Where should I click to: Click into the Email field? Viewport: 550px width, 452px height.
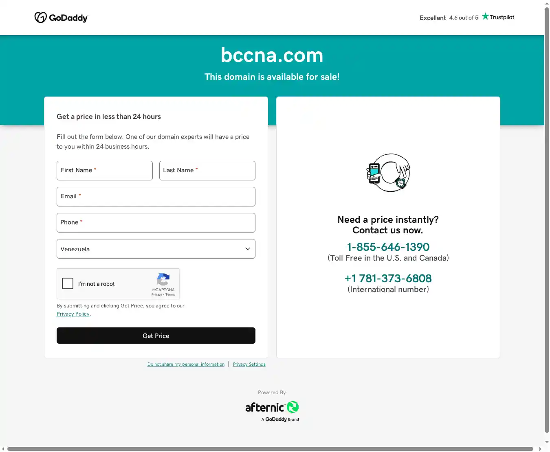tap(156, 197)
